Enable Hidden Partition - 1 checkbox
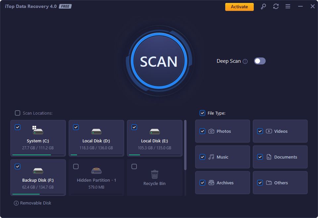 [76, 166]
